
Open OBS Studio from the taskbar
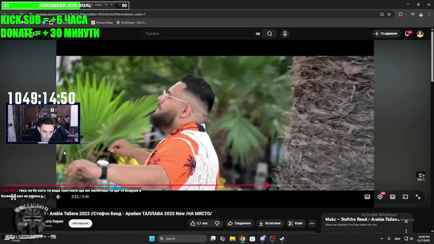(x=272, y=239)
